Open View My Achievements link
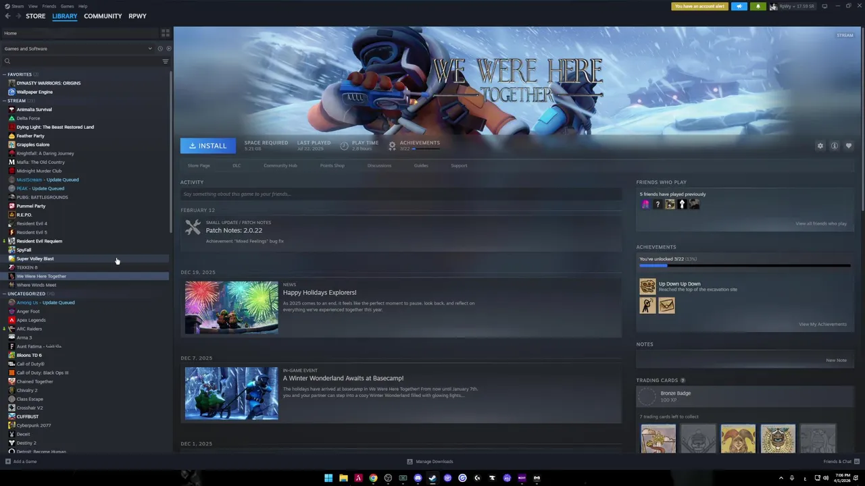 [822, 324]
